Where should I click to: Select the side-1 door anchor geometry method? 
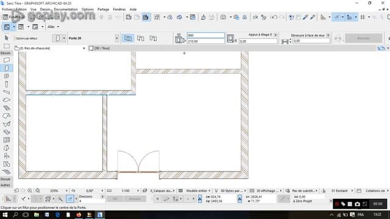(x=141, y=38)
